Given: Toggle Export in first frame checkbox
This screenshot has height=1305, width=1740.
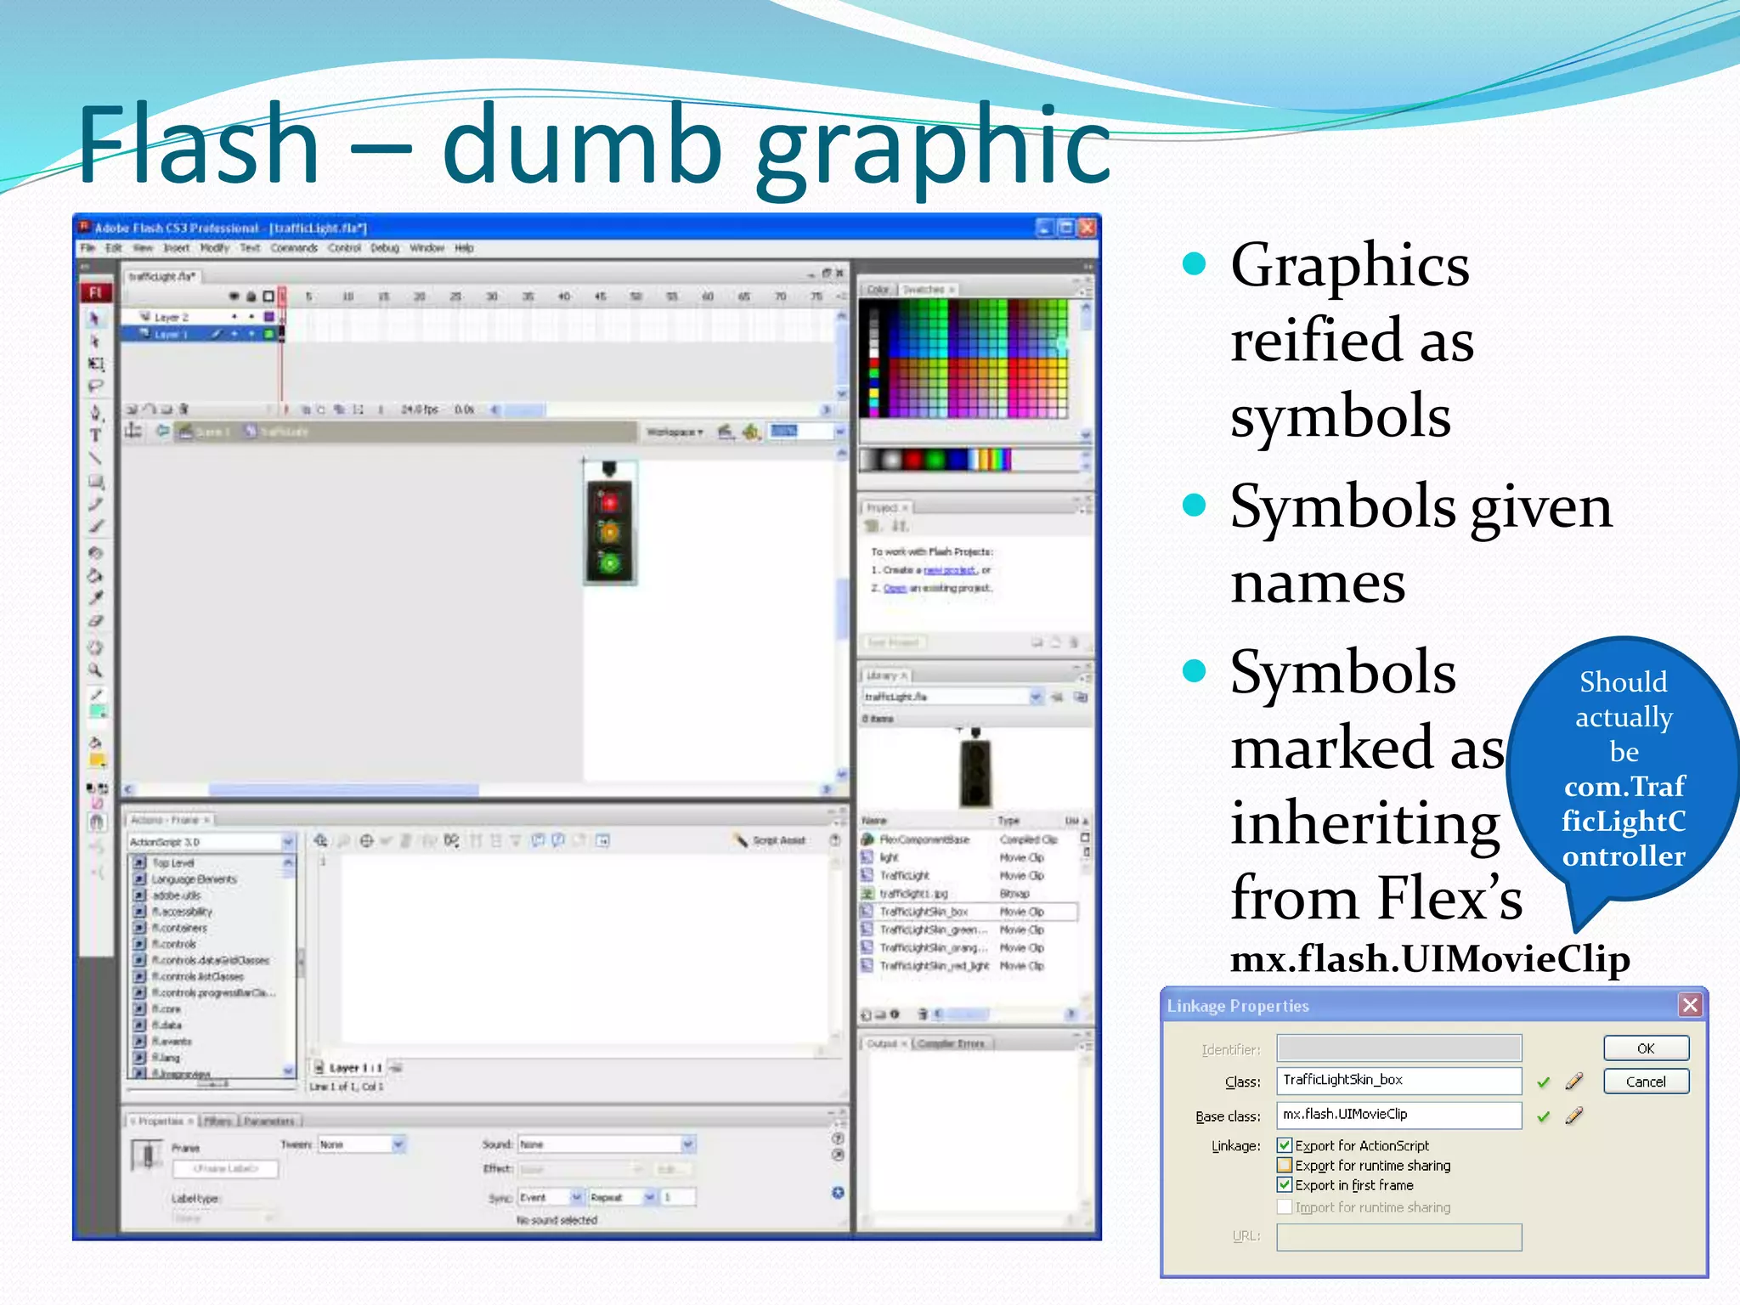Looking at the screenshot, I should pyautogui.click(x=1285, y=1185).
